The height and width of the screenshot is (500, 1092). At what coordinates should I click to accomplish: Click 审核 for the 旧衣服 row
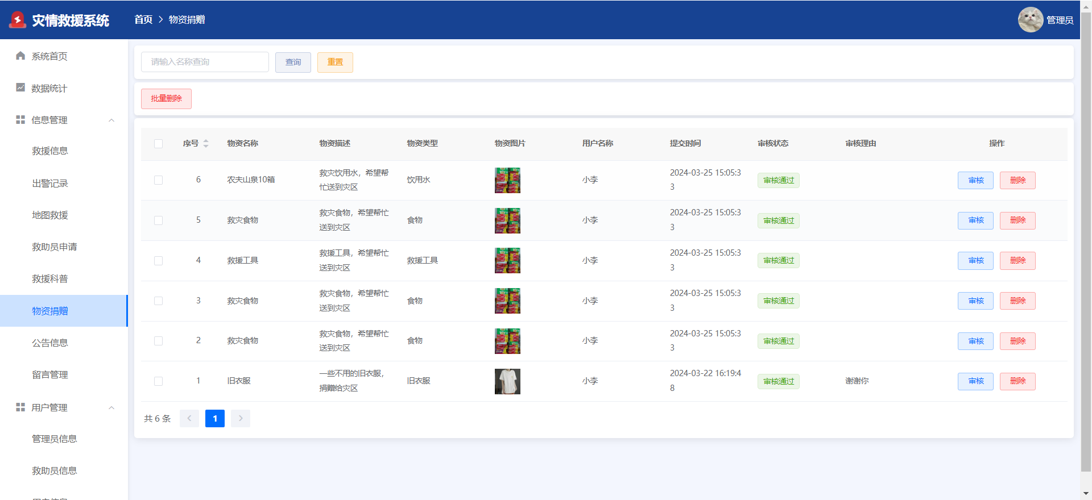coord(975,381)
